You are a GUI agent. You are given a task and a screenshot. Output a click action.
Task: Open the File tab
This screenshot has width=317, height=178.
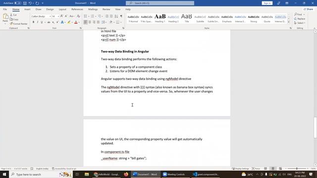5,9
